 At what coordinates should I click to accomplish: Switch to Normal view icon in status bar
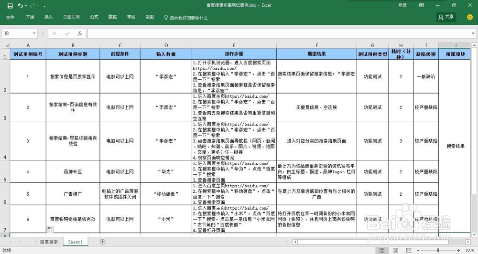[381, 250]
